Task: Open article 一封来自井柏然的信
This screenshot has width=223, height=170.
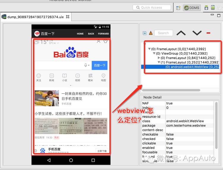Action: click(84, 96)
